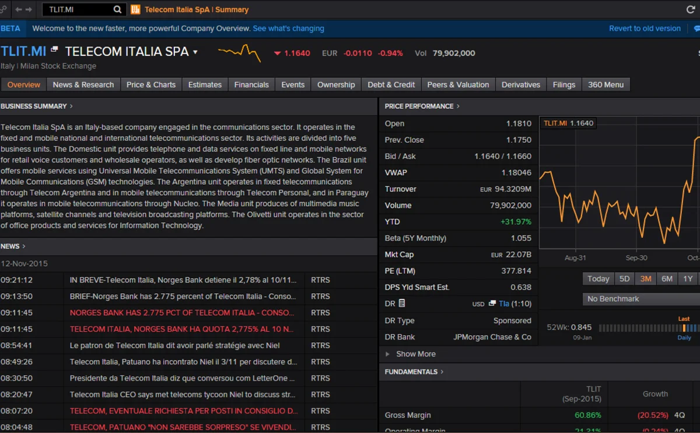The width and height of the screenshot is (700, 433).
Task: Click the chain link icon top-left
Action: pos(3,9)
